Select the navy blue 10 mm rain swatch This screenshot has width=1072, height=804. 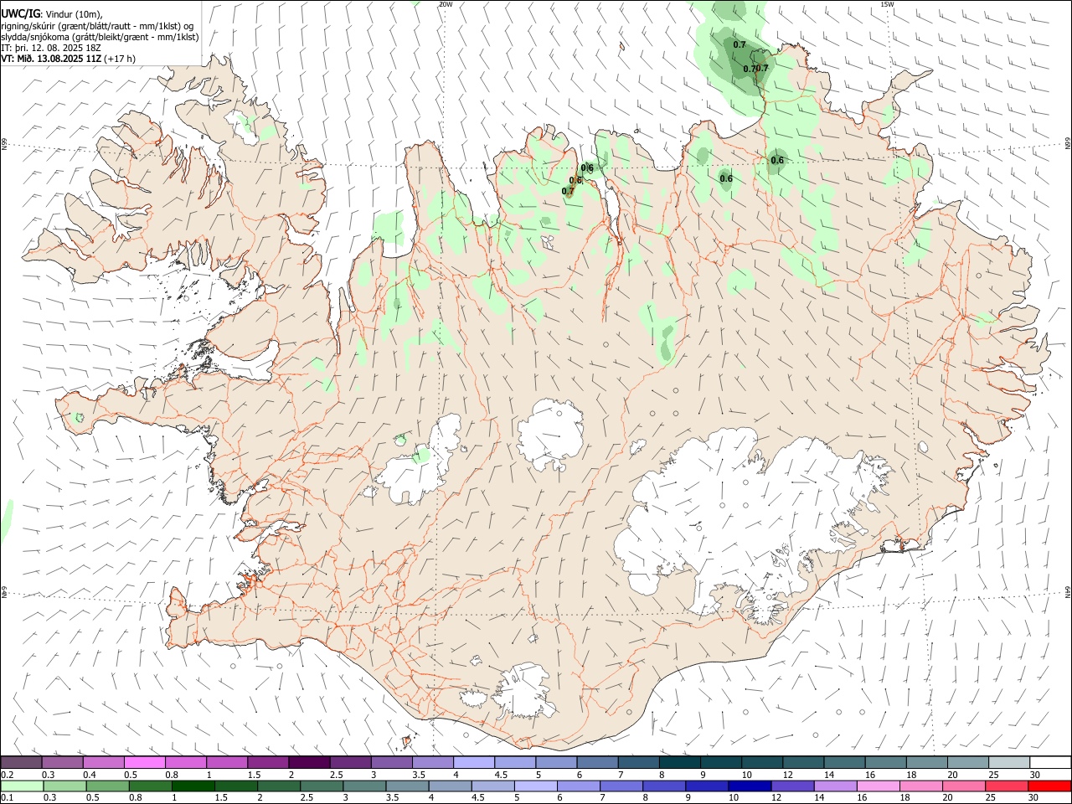tap(749, 786)
